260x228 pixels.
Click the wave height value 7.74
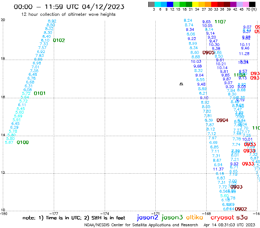tap(236, 145)
